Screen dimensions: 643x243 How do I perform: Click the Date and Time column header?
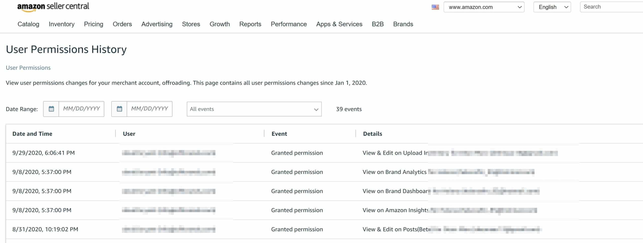[32, 134]
